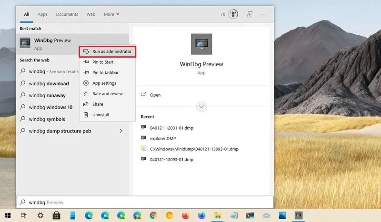Screen dimensions: 381x222
Task: Launch Firefox from the taskbar
Action: click(185, 215)
